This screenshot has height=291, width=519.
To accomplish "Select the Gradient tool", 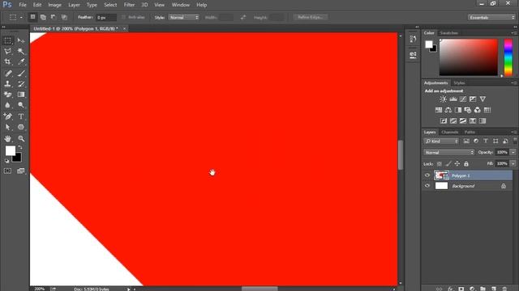I will pos(21,95).
